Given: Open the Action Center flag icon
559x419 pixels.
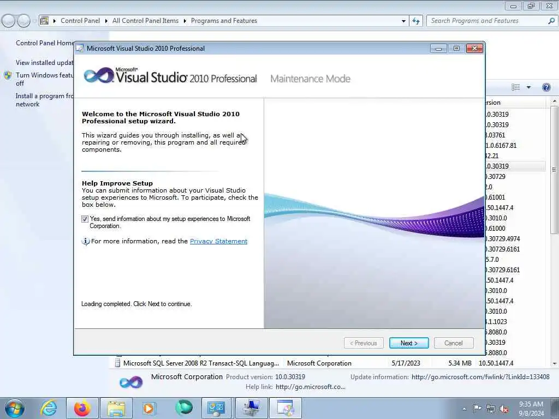Looking at the screenshot, I should click(477, 409).
